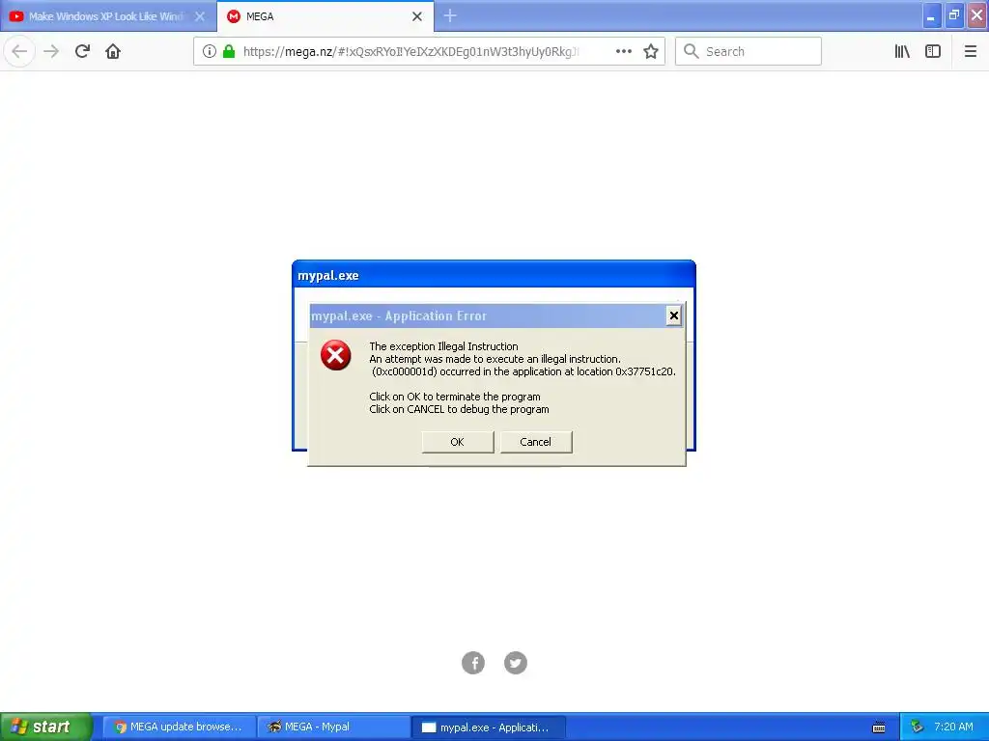Close the browser window
The image size is (989, 741).
pyautogui.click(x=977, y=15)
